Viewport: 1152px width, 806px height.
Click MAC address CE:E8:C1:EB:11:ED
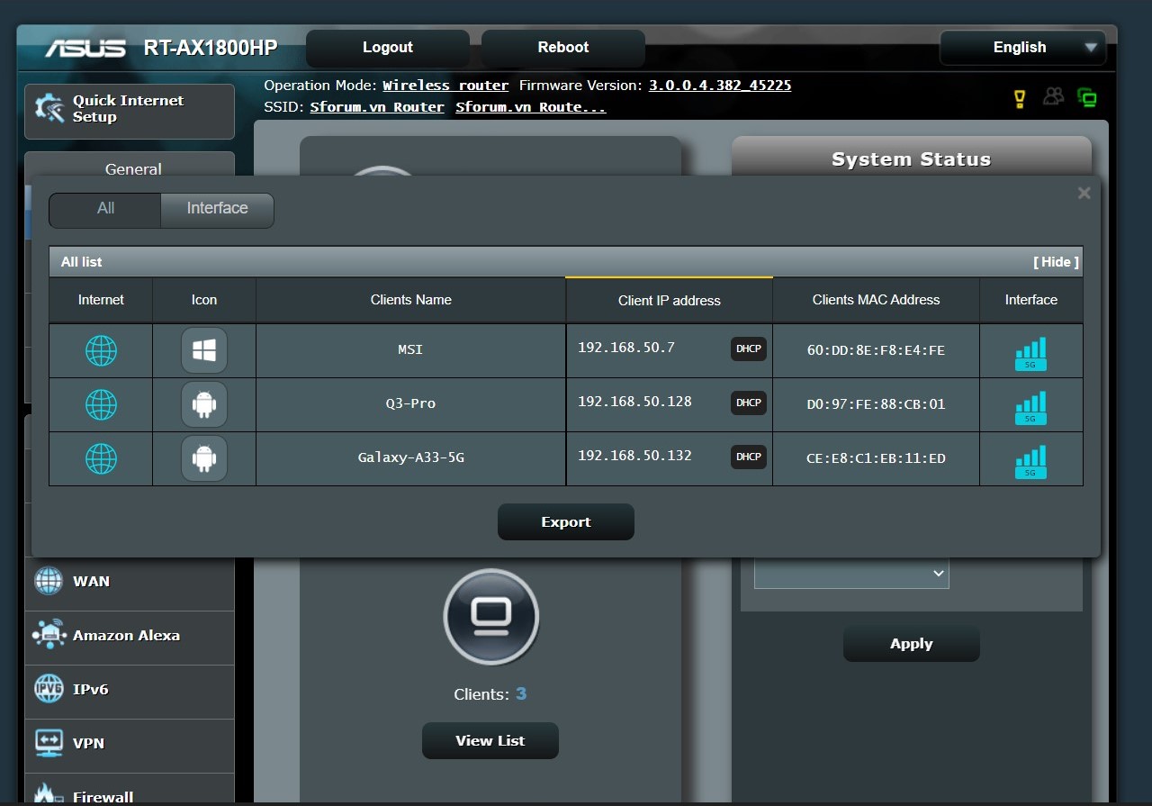coord(876,458)
